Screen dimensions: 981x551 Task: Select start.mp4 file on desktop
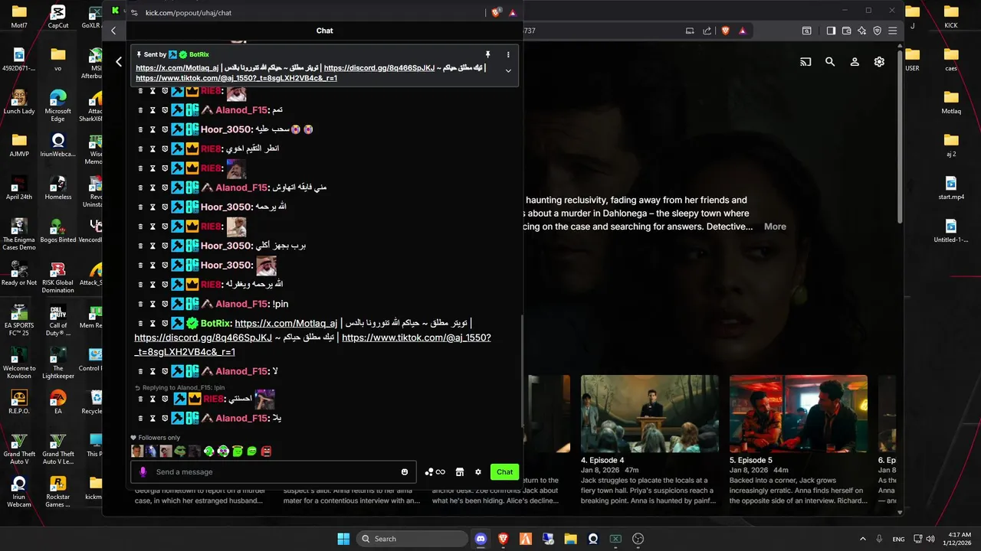951,187
